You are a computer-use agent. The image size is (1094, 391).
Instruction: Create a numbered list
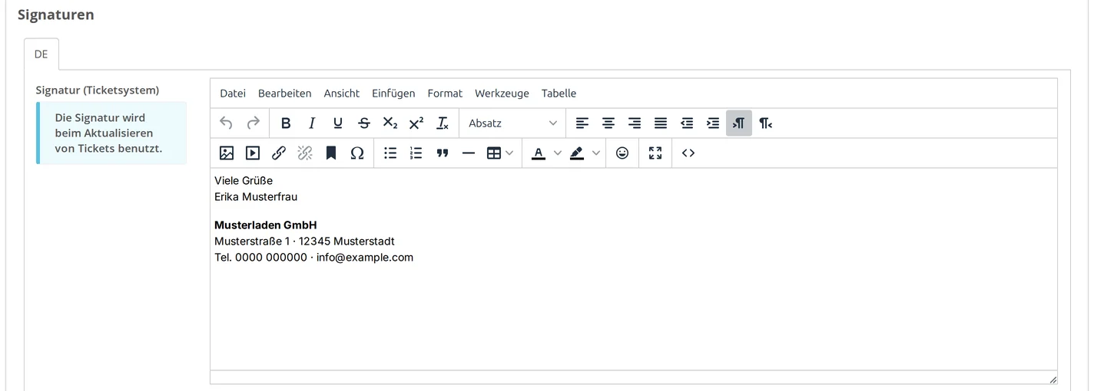tap(416, 153)
